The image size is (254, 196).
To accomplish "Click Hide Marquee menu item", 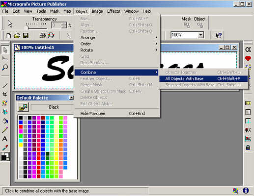I will pos(117,113).
